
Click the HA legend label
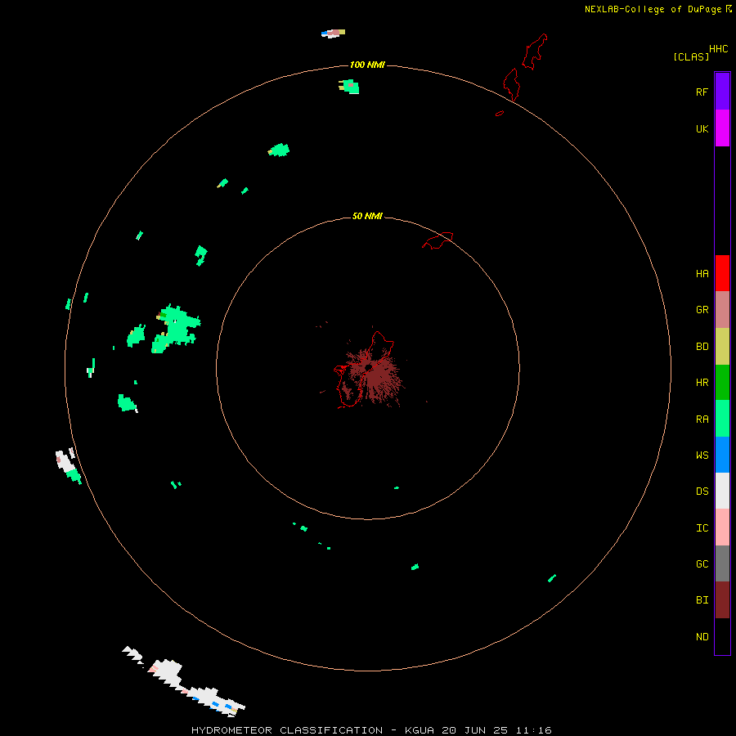click(x=702, y=274)
